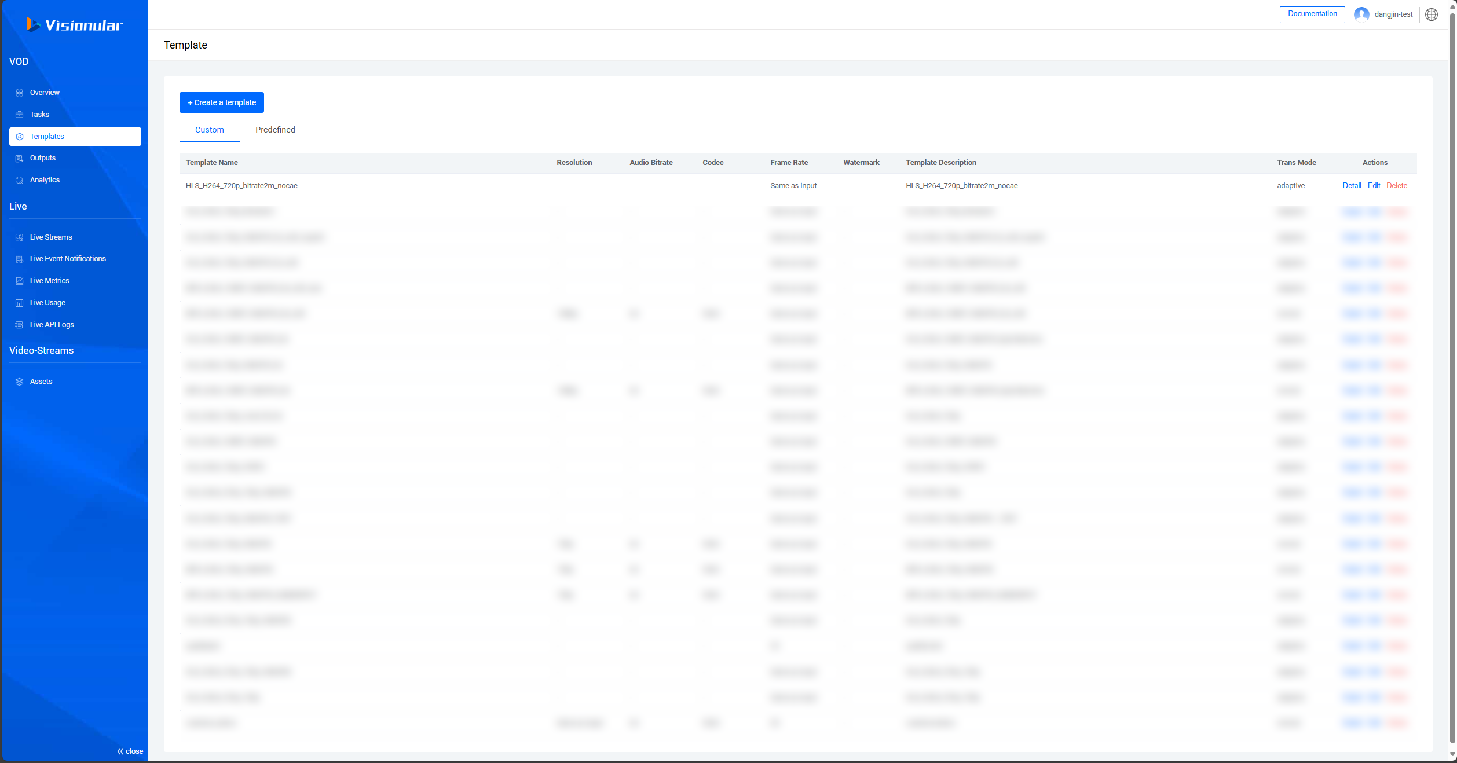The height and width of the screenshot is (763, 1457).
Task: Click the Create a template button
Action: (224, 102)
